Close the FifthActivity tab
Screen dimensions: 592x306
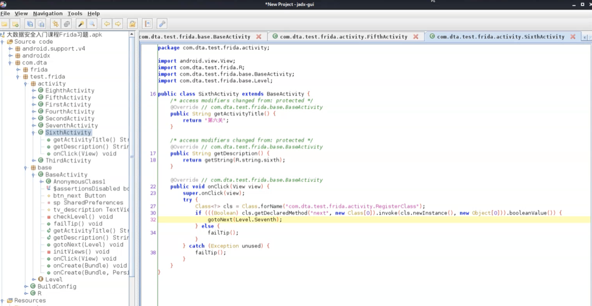point(416,37)
